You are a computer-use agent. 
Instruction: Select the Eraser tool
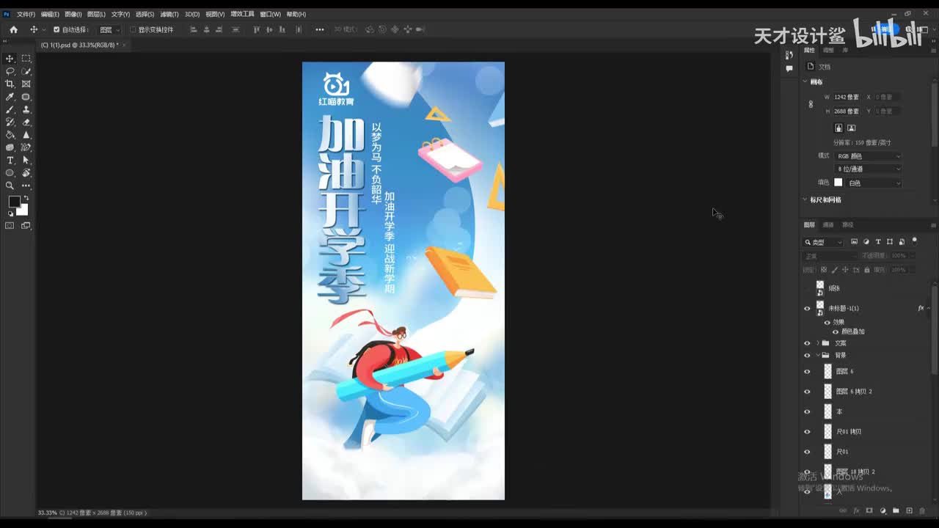(x=26, y=122)
